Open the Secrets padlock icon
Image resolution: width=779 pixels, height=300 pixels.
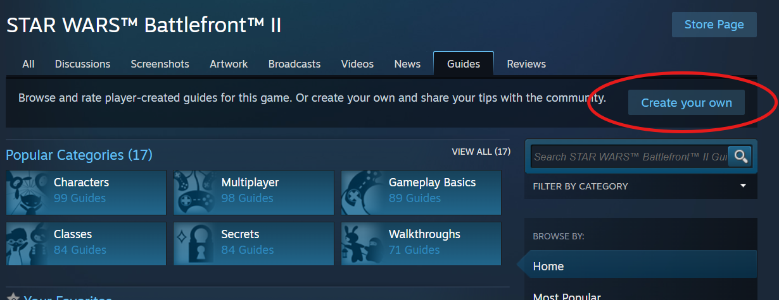click(194, 244)
